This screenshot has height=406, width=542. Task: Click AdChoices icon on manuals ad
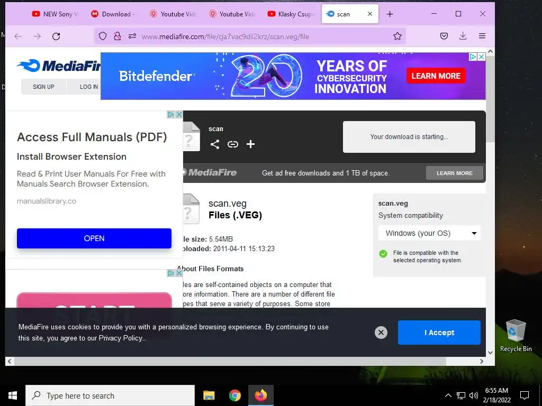click(x=171, y=115)
